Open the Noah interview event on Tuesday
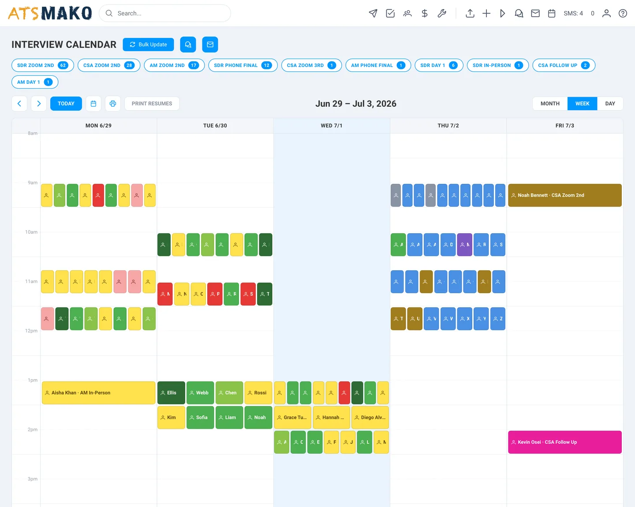This screenshot has width=635, height=507. tap(258, 418)
